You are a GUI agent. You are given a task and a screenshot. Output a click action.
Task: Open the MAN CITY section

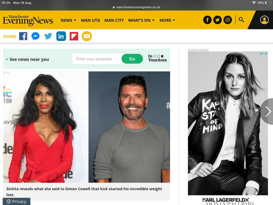(x=114, y=20)
